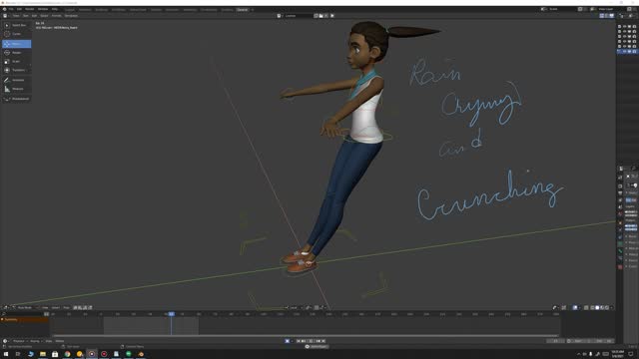
Task: Jump to the last frame
Action: pyautogui.click(x=323, y=341)
